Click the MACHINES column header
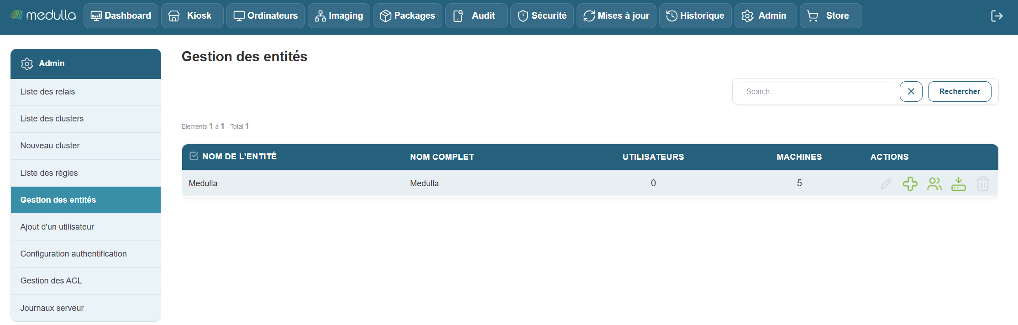1018x325 pixels. point(799,157)
